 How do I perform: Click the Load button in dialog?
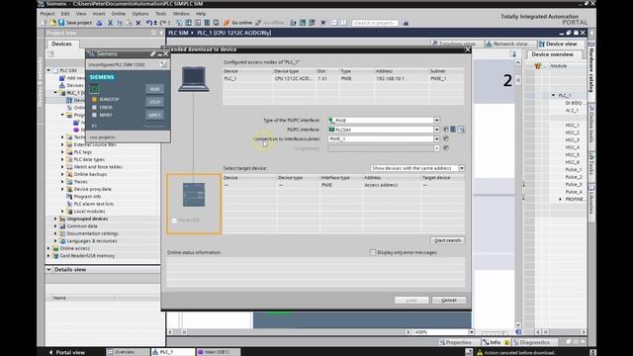click(x=411, y=300)
